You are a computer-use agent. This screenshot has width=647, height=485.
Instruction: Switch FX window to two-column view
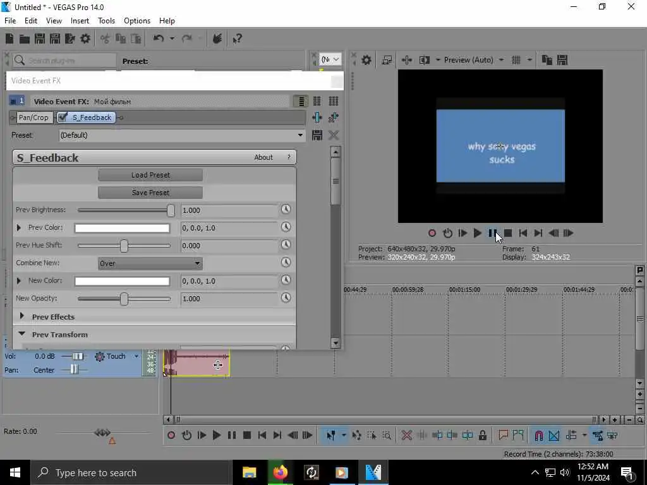pos(317,102)
